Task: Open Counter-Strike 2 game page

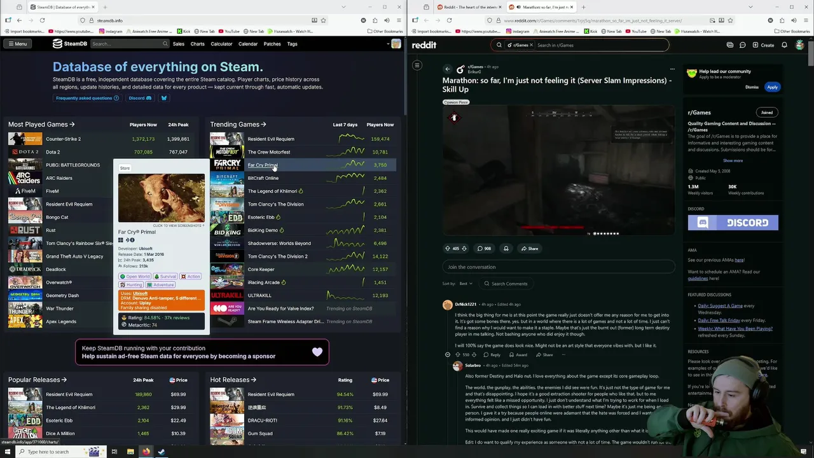Action: click(x=63, y=139)
